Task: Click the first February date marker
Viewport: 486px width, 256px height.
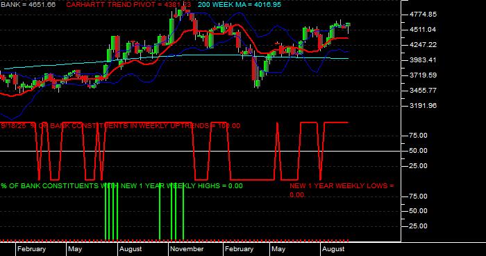Action: (31, 249)
